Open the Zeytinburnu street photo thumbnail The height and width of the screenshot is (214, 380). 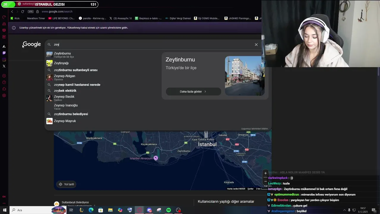coord(245,76)
